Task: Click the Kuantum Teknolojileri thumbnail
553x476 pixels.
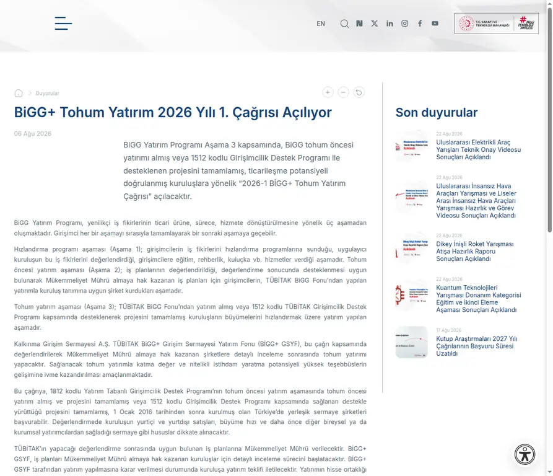Action: tap(412, 296)
